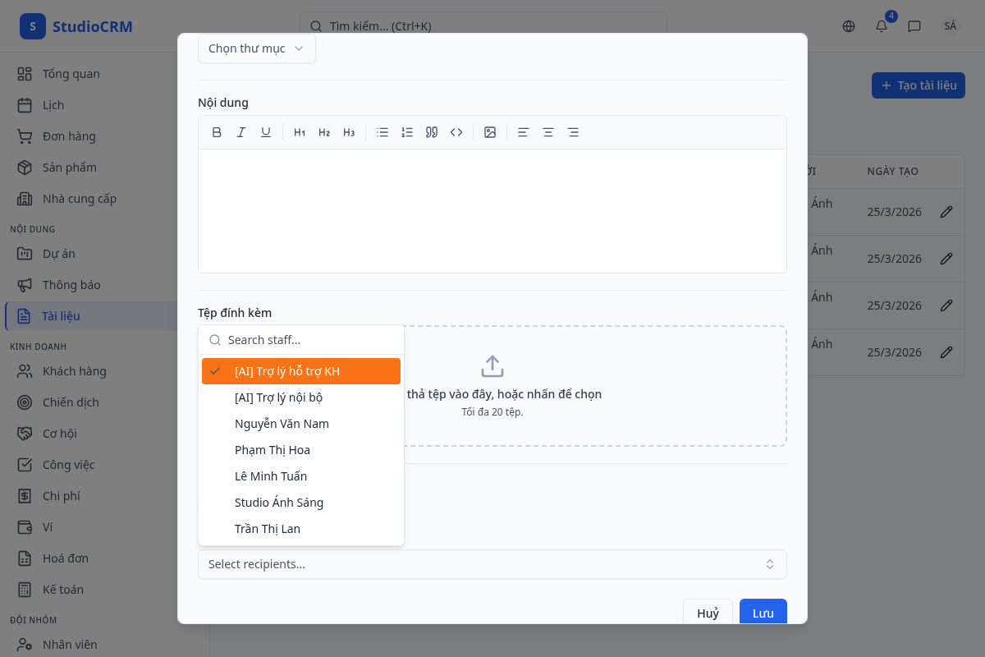
Task: Expand the Select recipients combo box
Action: pyautogui.click(x=492, y=564)
